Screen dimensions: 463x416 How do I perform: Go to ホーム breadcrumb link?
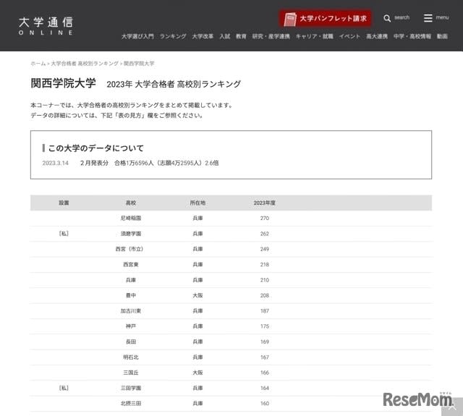click(x=38, y=64)
